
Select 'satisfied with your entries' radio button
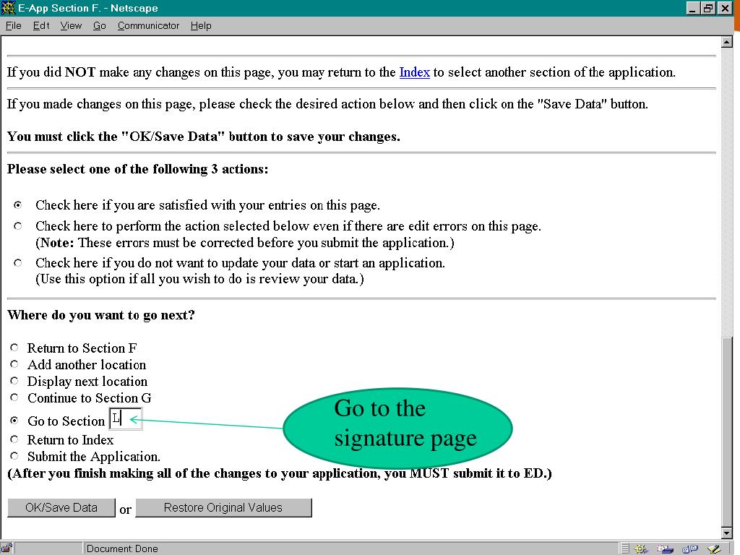[x=17, y=205]
